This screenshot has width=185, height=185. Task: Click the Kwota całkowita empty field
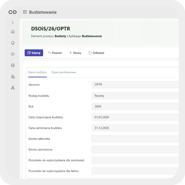pyautogui.click(x=136, y=139)
